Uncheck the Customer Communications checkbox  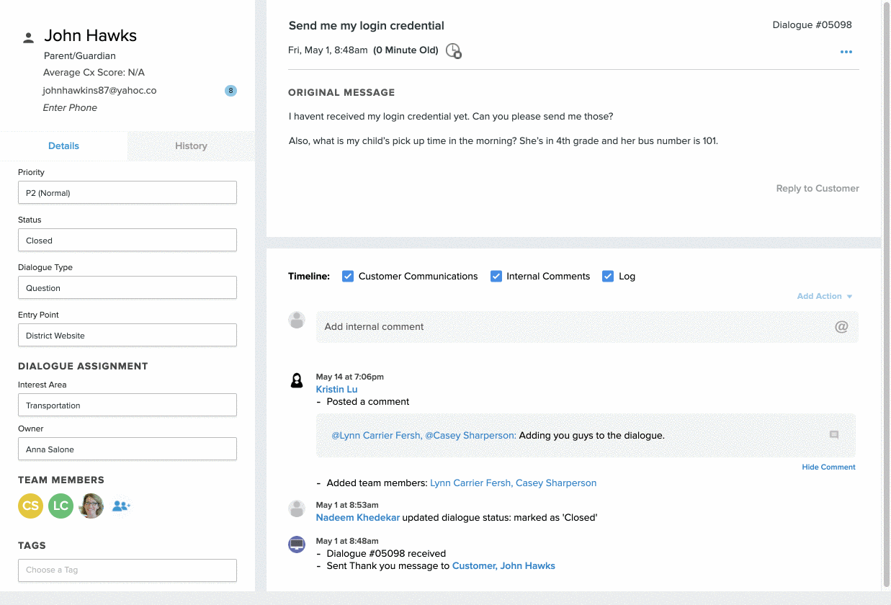348,277
